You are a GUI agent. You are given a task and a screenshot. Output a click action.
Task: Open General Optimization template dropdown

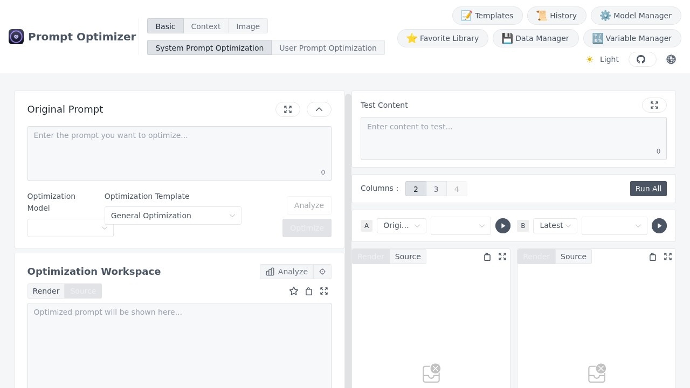pos(172,216)
